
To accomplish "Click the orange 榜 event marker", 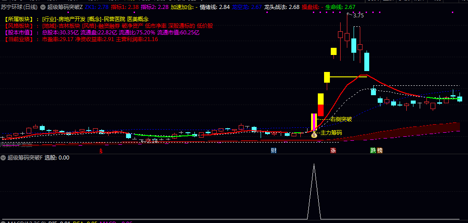I will point(379,151).
